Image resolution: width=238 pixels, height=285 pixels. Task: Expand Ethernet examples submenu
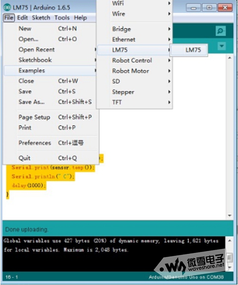click(135, 40)
